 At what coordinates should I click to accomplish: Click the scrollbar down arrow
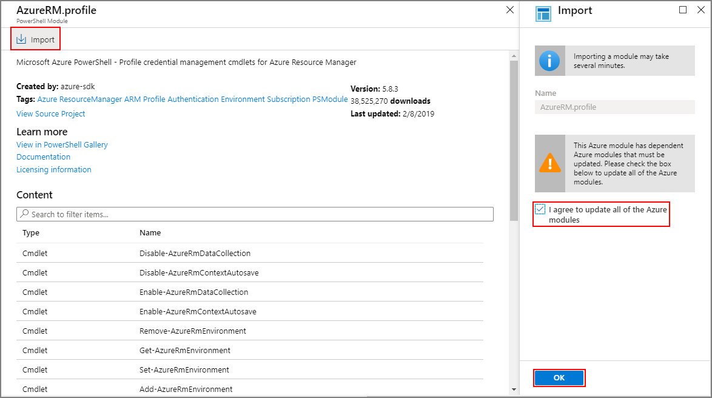tap(514, 390)
